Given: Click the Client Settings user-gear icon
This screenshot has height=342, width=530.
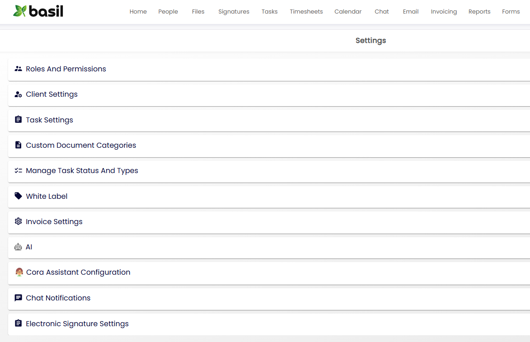Looking at the screenshot, I should [x=18, y=94].
